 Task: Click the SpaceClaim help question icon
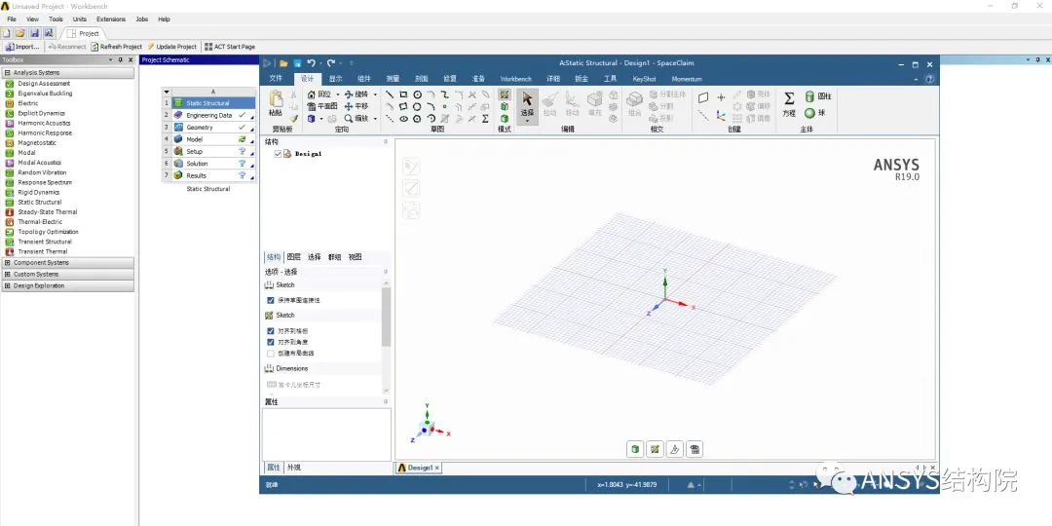[930, 79]
